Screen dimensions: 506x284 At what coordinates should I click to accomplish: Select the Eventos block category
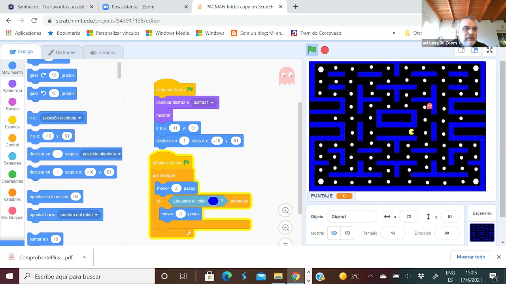tap(12, 123)
